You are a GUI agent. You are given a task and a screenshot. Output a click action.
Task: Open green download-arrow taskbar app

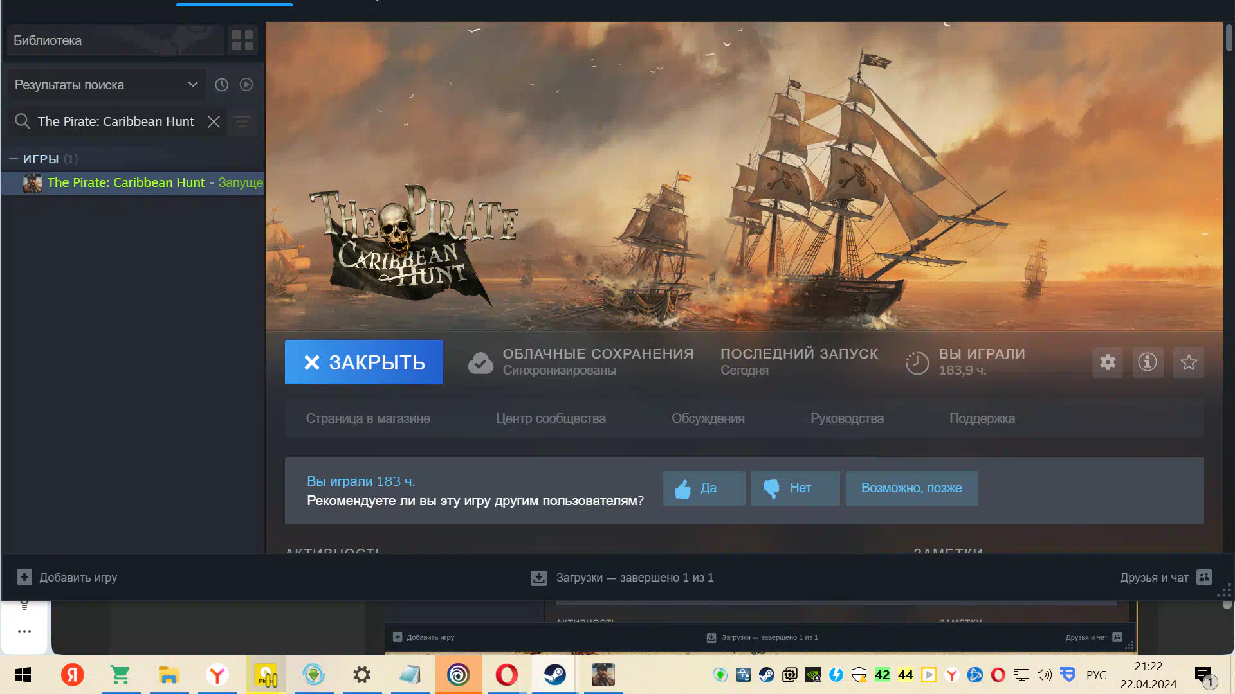314,675
